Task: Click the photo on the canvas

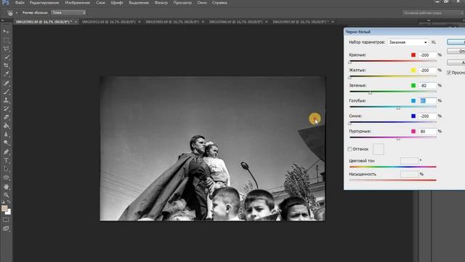Action: (x=212, y=148)
